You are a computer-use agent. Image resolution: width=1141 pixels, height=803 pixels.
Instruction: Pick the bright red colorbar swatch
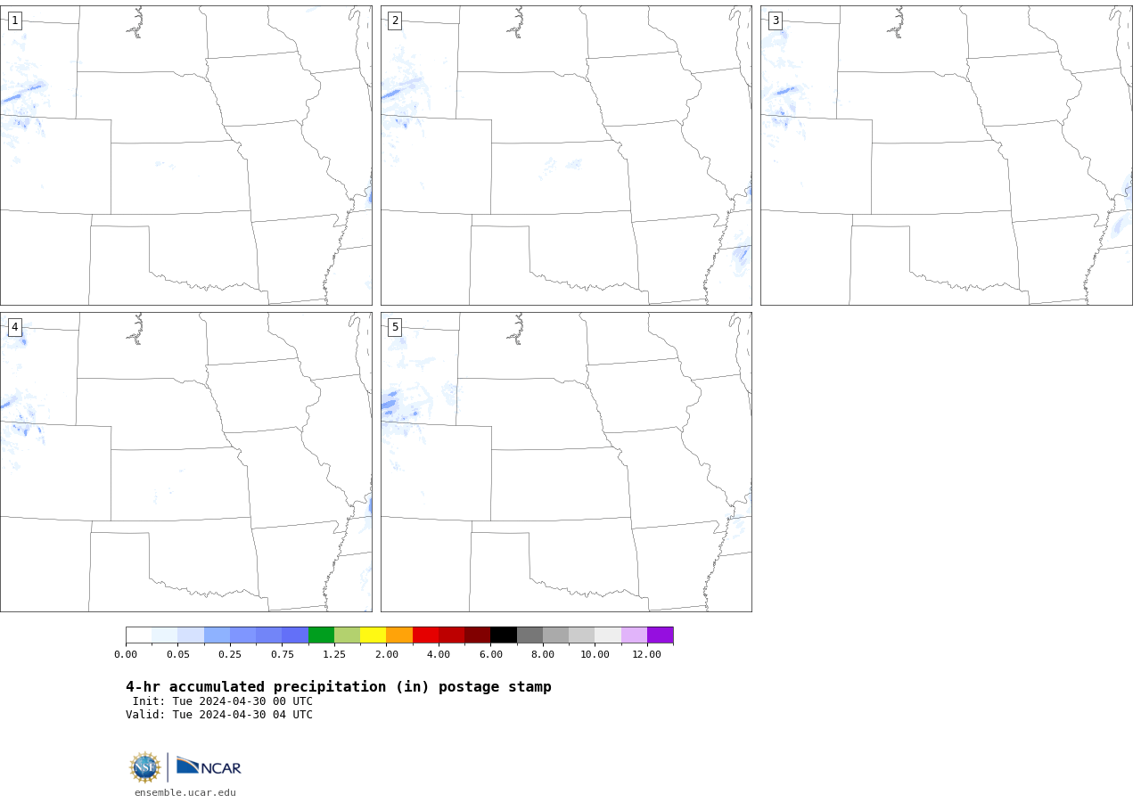click(425, 635)
